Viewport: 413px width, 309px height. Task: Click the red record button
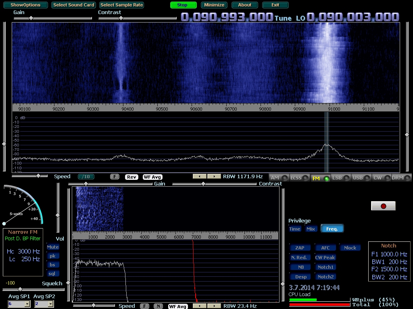click(383, 206)
